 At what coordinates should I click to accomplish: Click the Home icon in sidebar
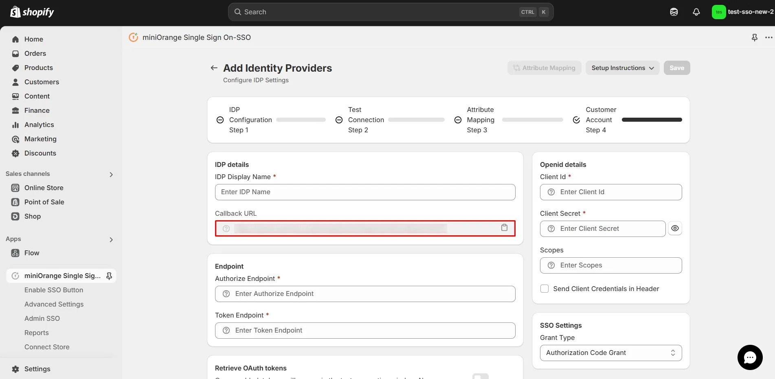(x=15, y=39)
